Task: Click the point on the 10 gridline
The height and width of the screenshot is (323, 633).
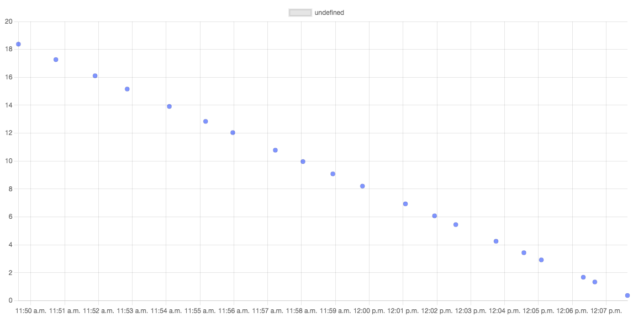Action: pyautogui.click(x=303, y=161)
